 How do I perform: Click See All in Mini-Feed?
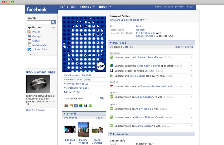pos(189,47)
